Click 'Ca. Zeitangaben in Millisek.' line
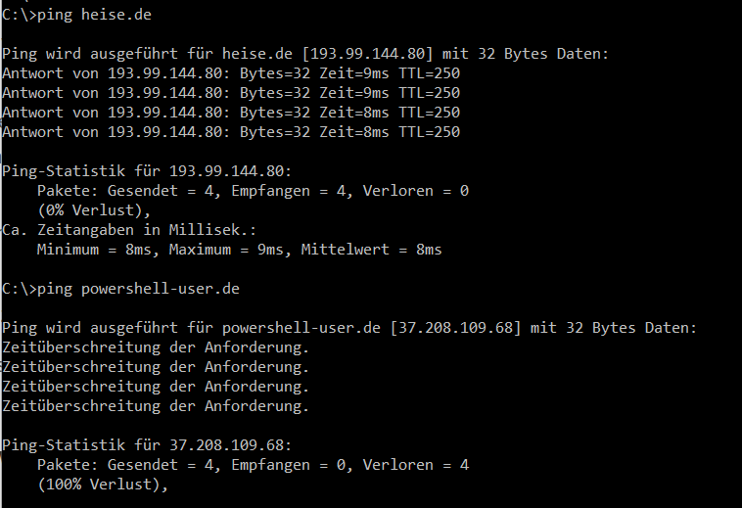This screenshot has height=508, width=742. point(129,230)
